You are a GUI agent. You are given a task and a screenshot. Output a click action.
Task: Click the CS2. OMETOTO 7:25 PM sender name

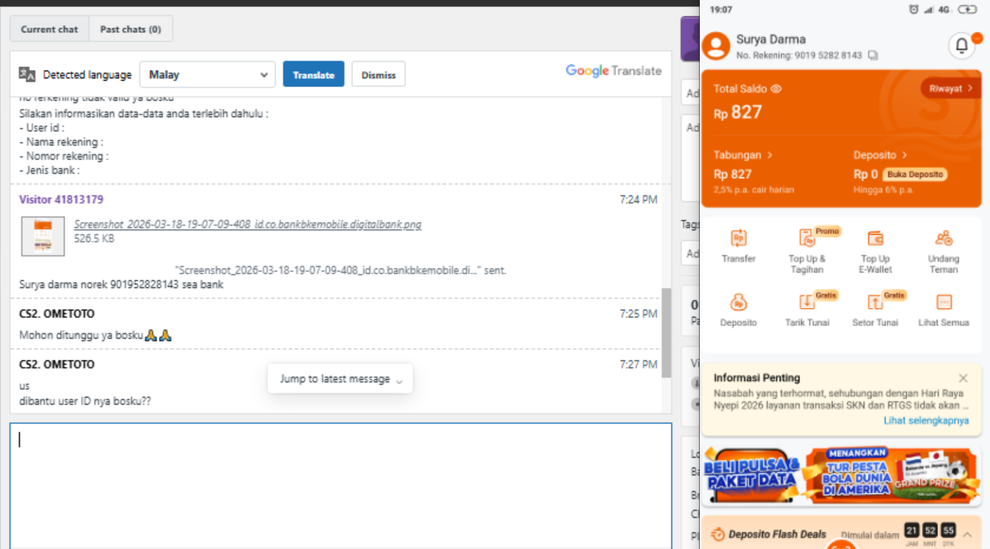click(57, 313)
